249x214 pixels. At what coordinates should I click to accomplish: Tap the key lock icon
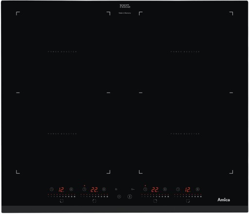(133, 189)
